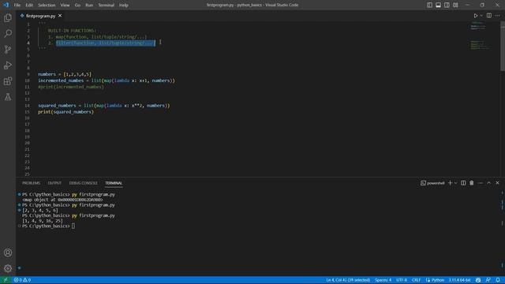Close the terminal panel
This screenshot has height=284, width=505.
497,183
